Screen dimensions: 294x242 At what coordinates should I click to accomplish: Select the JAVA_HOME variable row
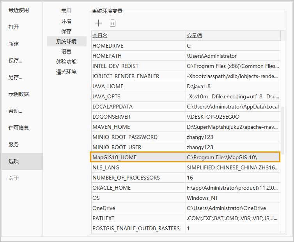[x=138, y=86]
